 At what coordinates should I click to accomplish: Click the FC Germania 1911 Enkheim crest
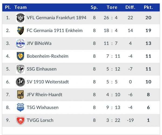21,31
